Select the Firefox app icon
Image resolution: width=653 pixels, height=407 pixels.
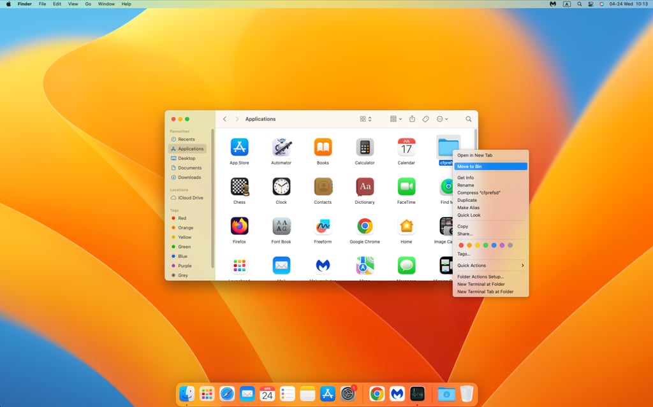click(x=240, y=226)
